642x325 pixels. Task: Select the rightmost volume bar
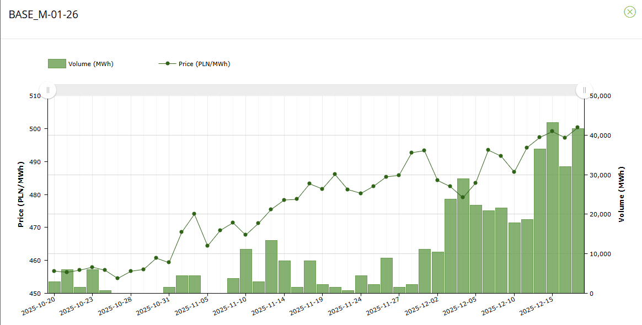point(577,212)
